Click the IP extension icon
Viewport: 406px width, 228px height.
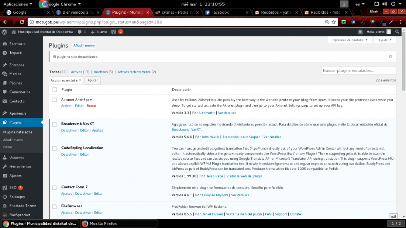[x=353, y=22]
